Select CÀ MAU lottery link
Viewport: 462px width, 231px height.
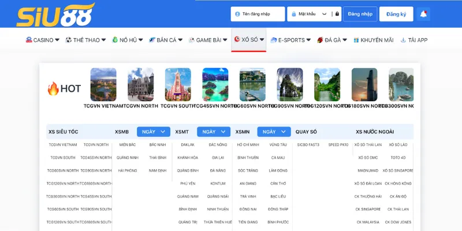click(278, 158)
